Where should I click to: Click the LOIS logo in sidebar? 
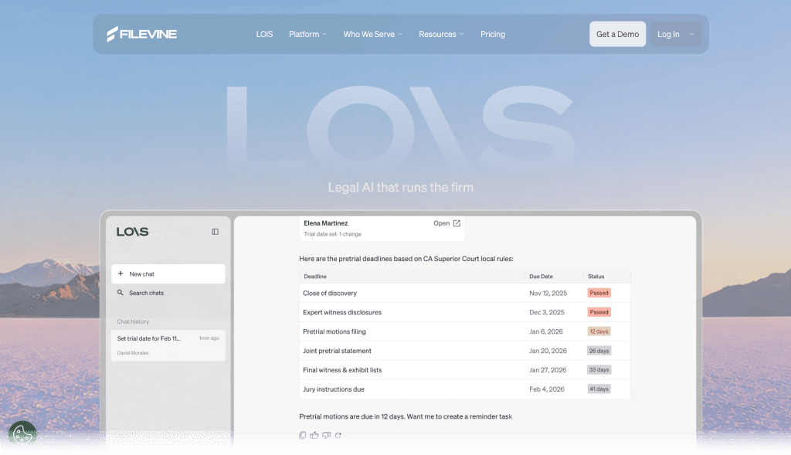[133, 232]
